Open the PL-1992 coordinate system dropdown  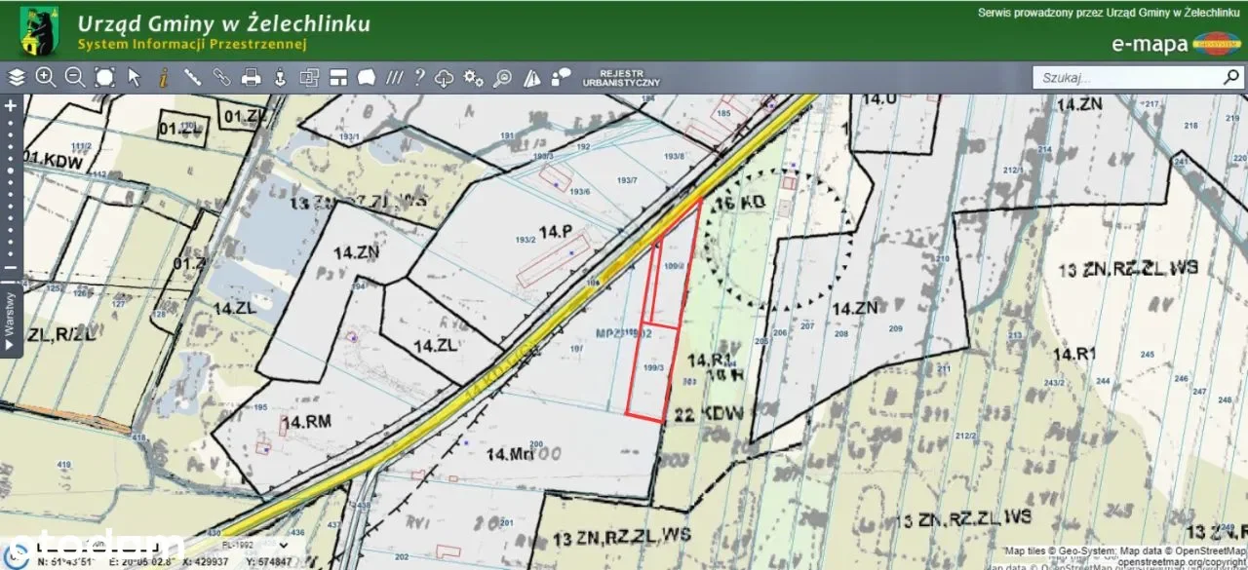point(255,545)
